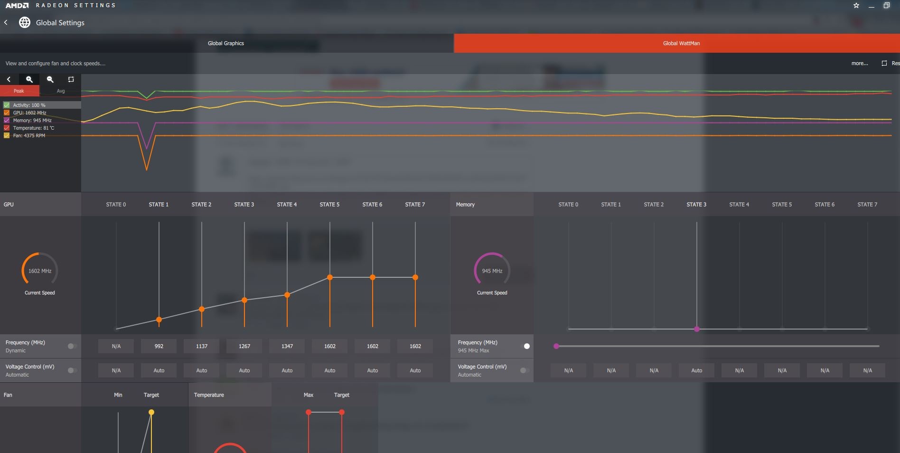Screen dimensions: 900x453
Task: Click the AMD logo
Action: tap(17, 5)
